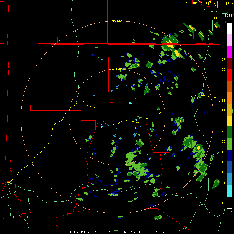The image size is (234, 234).
Task: Choose the dark green legend swatch
Action: (x=230, y=132)
